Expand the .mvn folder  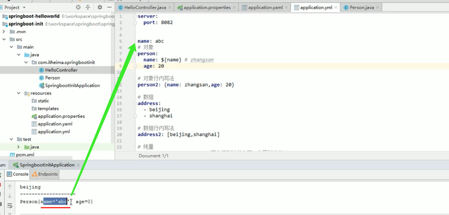[4, 32]
